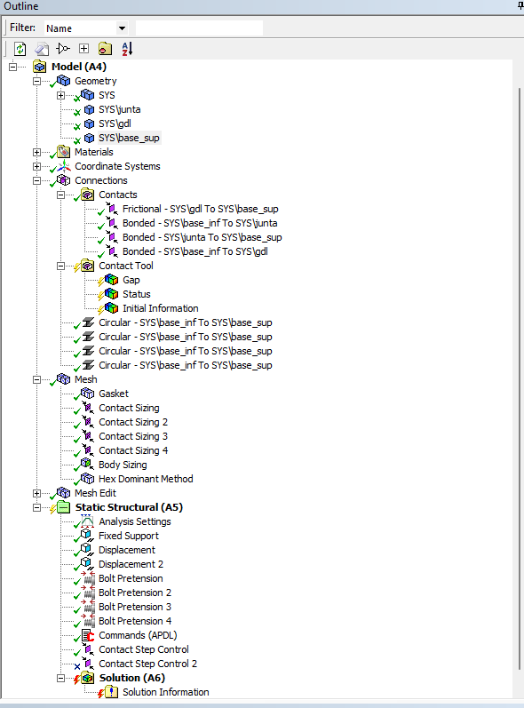Select Analysis Settings under Static Structural
This screenshot has width=524, height=708.
[134, 521]
